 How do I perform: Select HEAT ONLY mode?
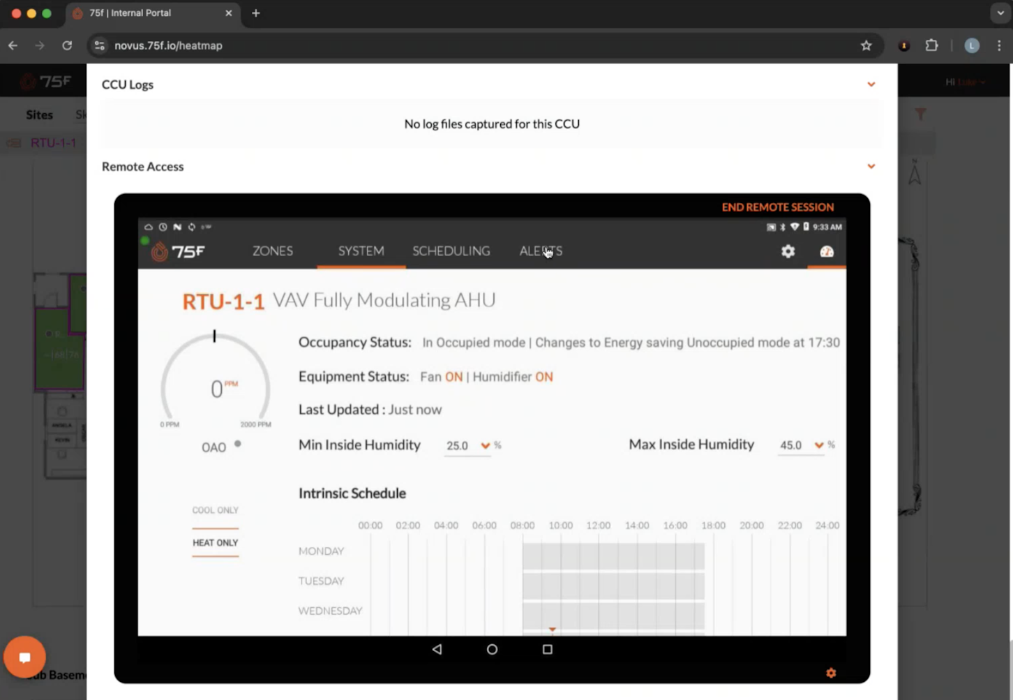(216, 542)
